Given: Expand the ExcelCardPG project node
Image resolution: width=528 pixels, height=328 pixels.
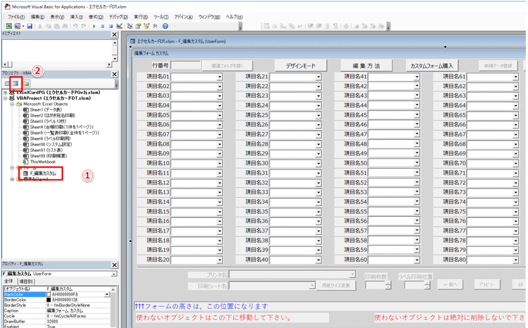Looking at the screenshot, I should [5, 93].
